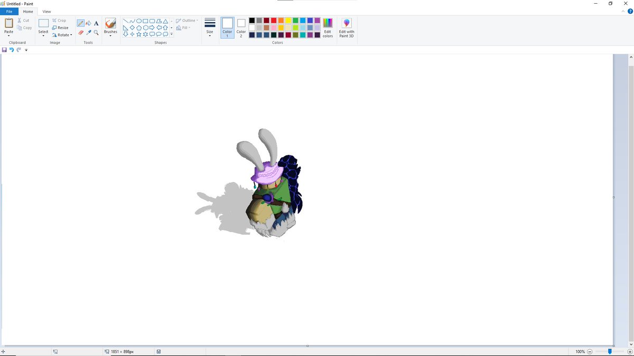Switch to the View tab
Viewport: 634px width, 356px height.
pos(46,11)
